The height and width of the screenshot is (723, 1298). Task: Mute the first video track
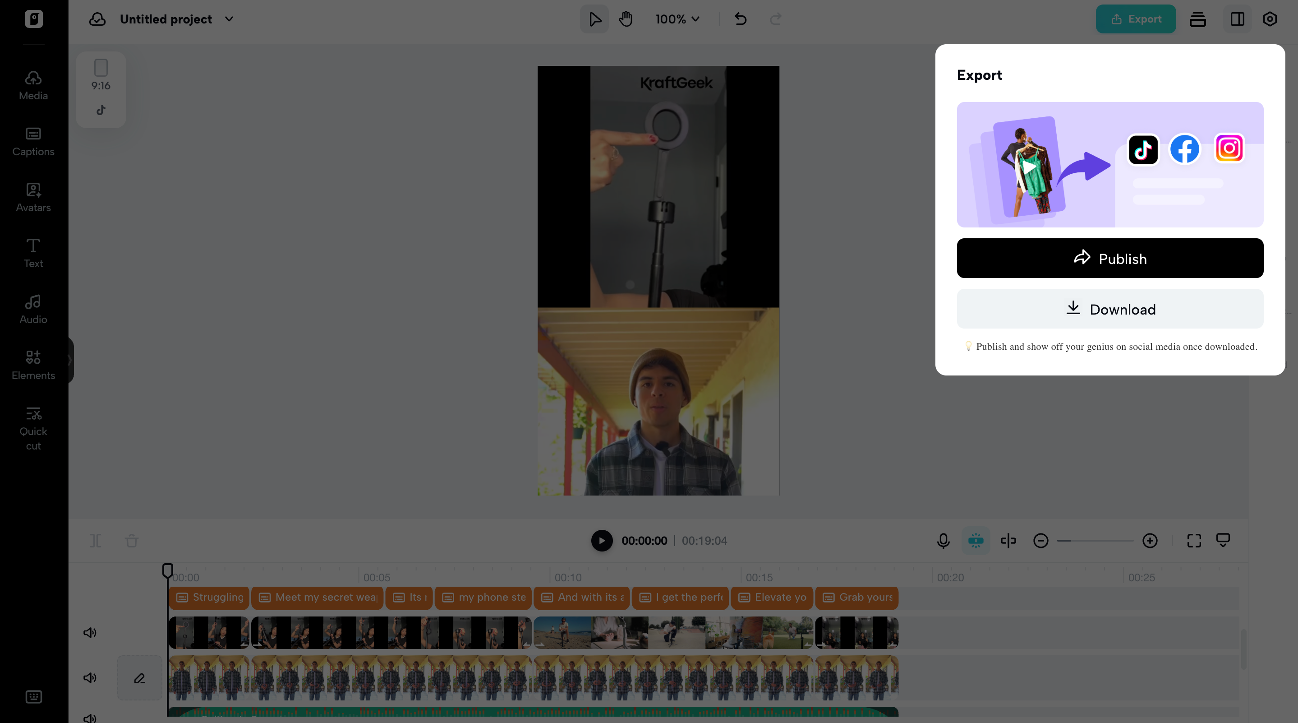click(90, 632)
